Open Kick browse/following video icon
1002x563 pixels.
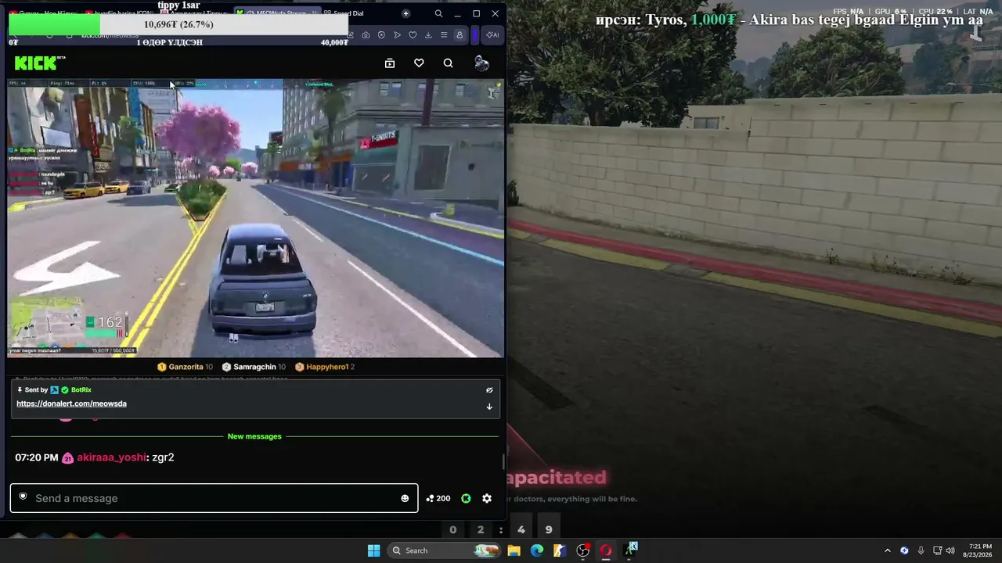tap(390, 63)
